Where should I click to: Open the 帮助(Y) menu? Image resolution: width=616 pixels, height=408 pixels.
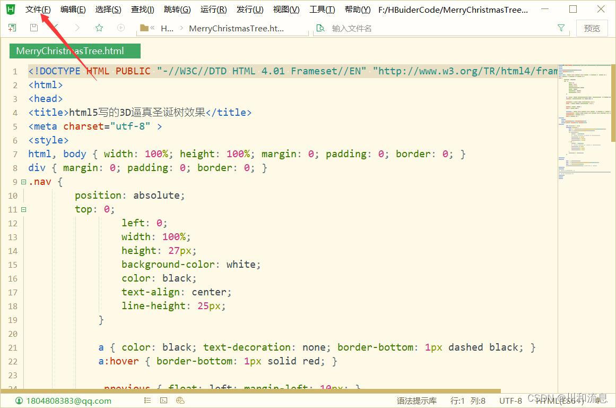[x=358, y=10]
